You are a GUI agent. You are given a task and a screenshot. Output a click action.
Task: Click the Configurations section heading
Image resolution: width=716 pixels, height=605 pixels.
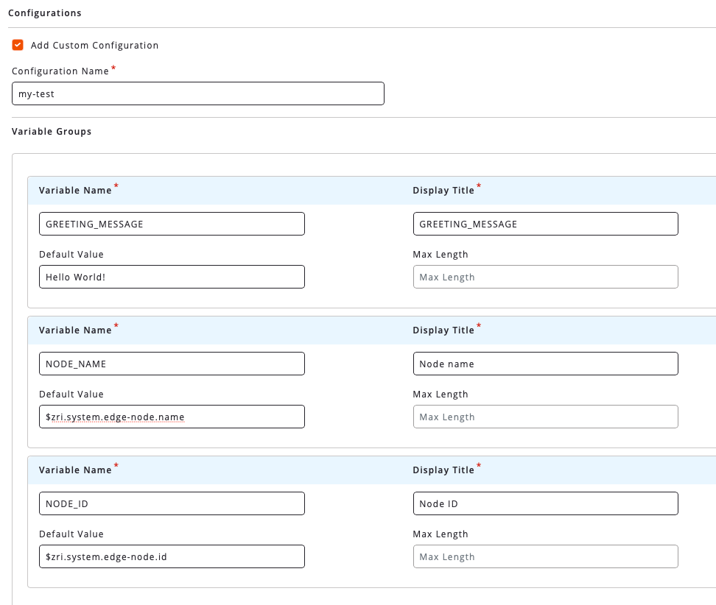coord(45,13)
